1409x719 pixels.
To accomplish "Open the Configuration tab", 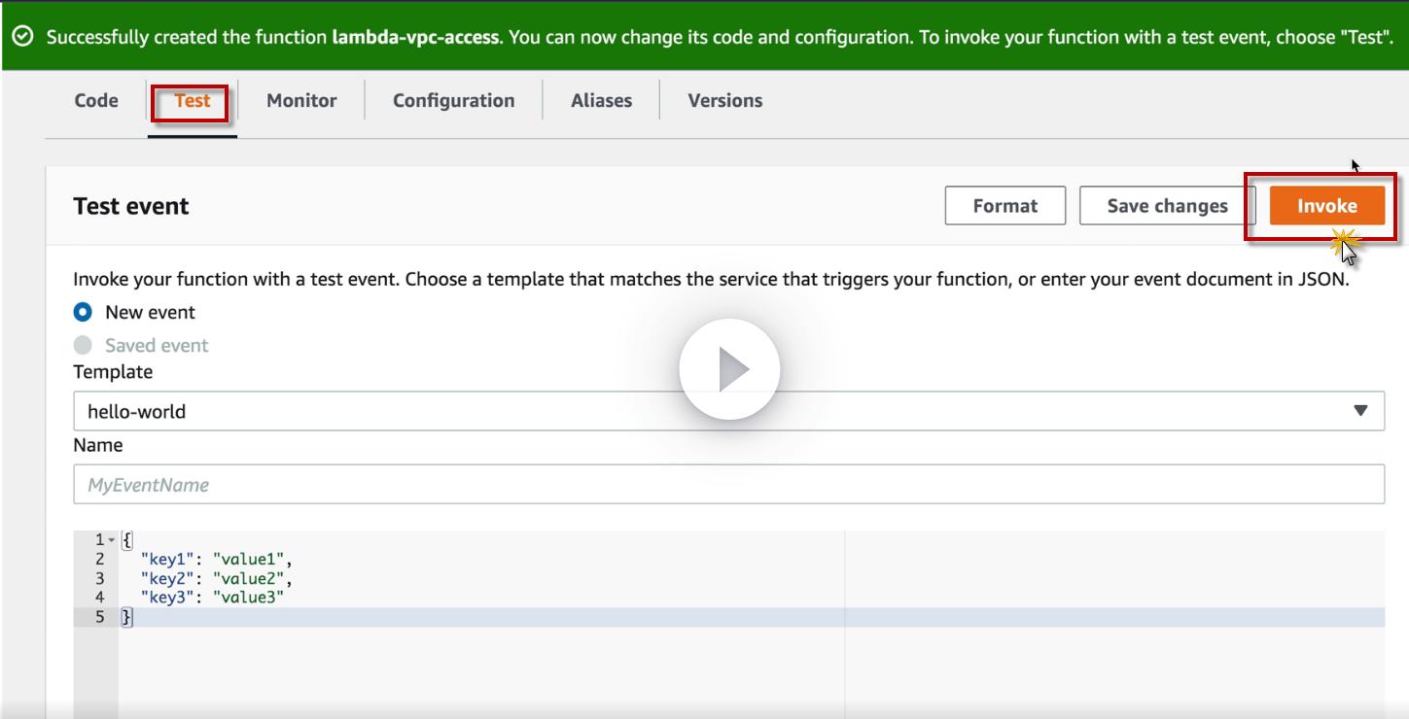I will pyautogui.click(x=453, y=100).
